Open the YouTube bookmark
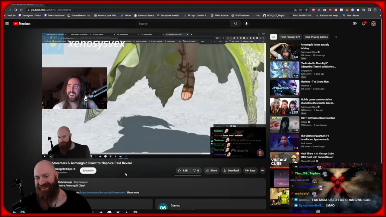This screenshot has height=217, width=386. click(x=10, y=15)
